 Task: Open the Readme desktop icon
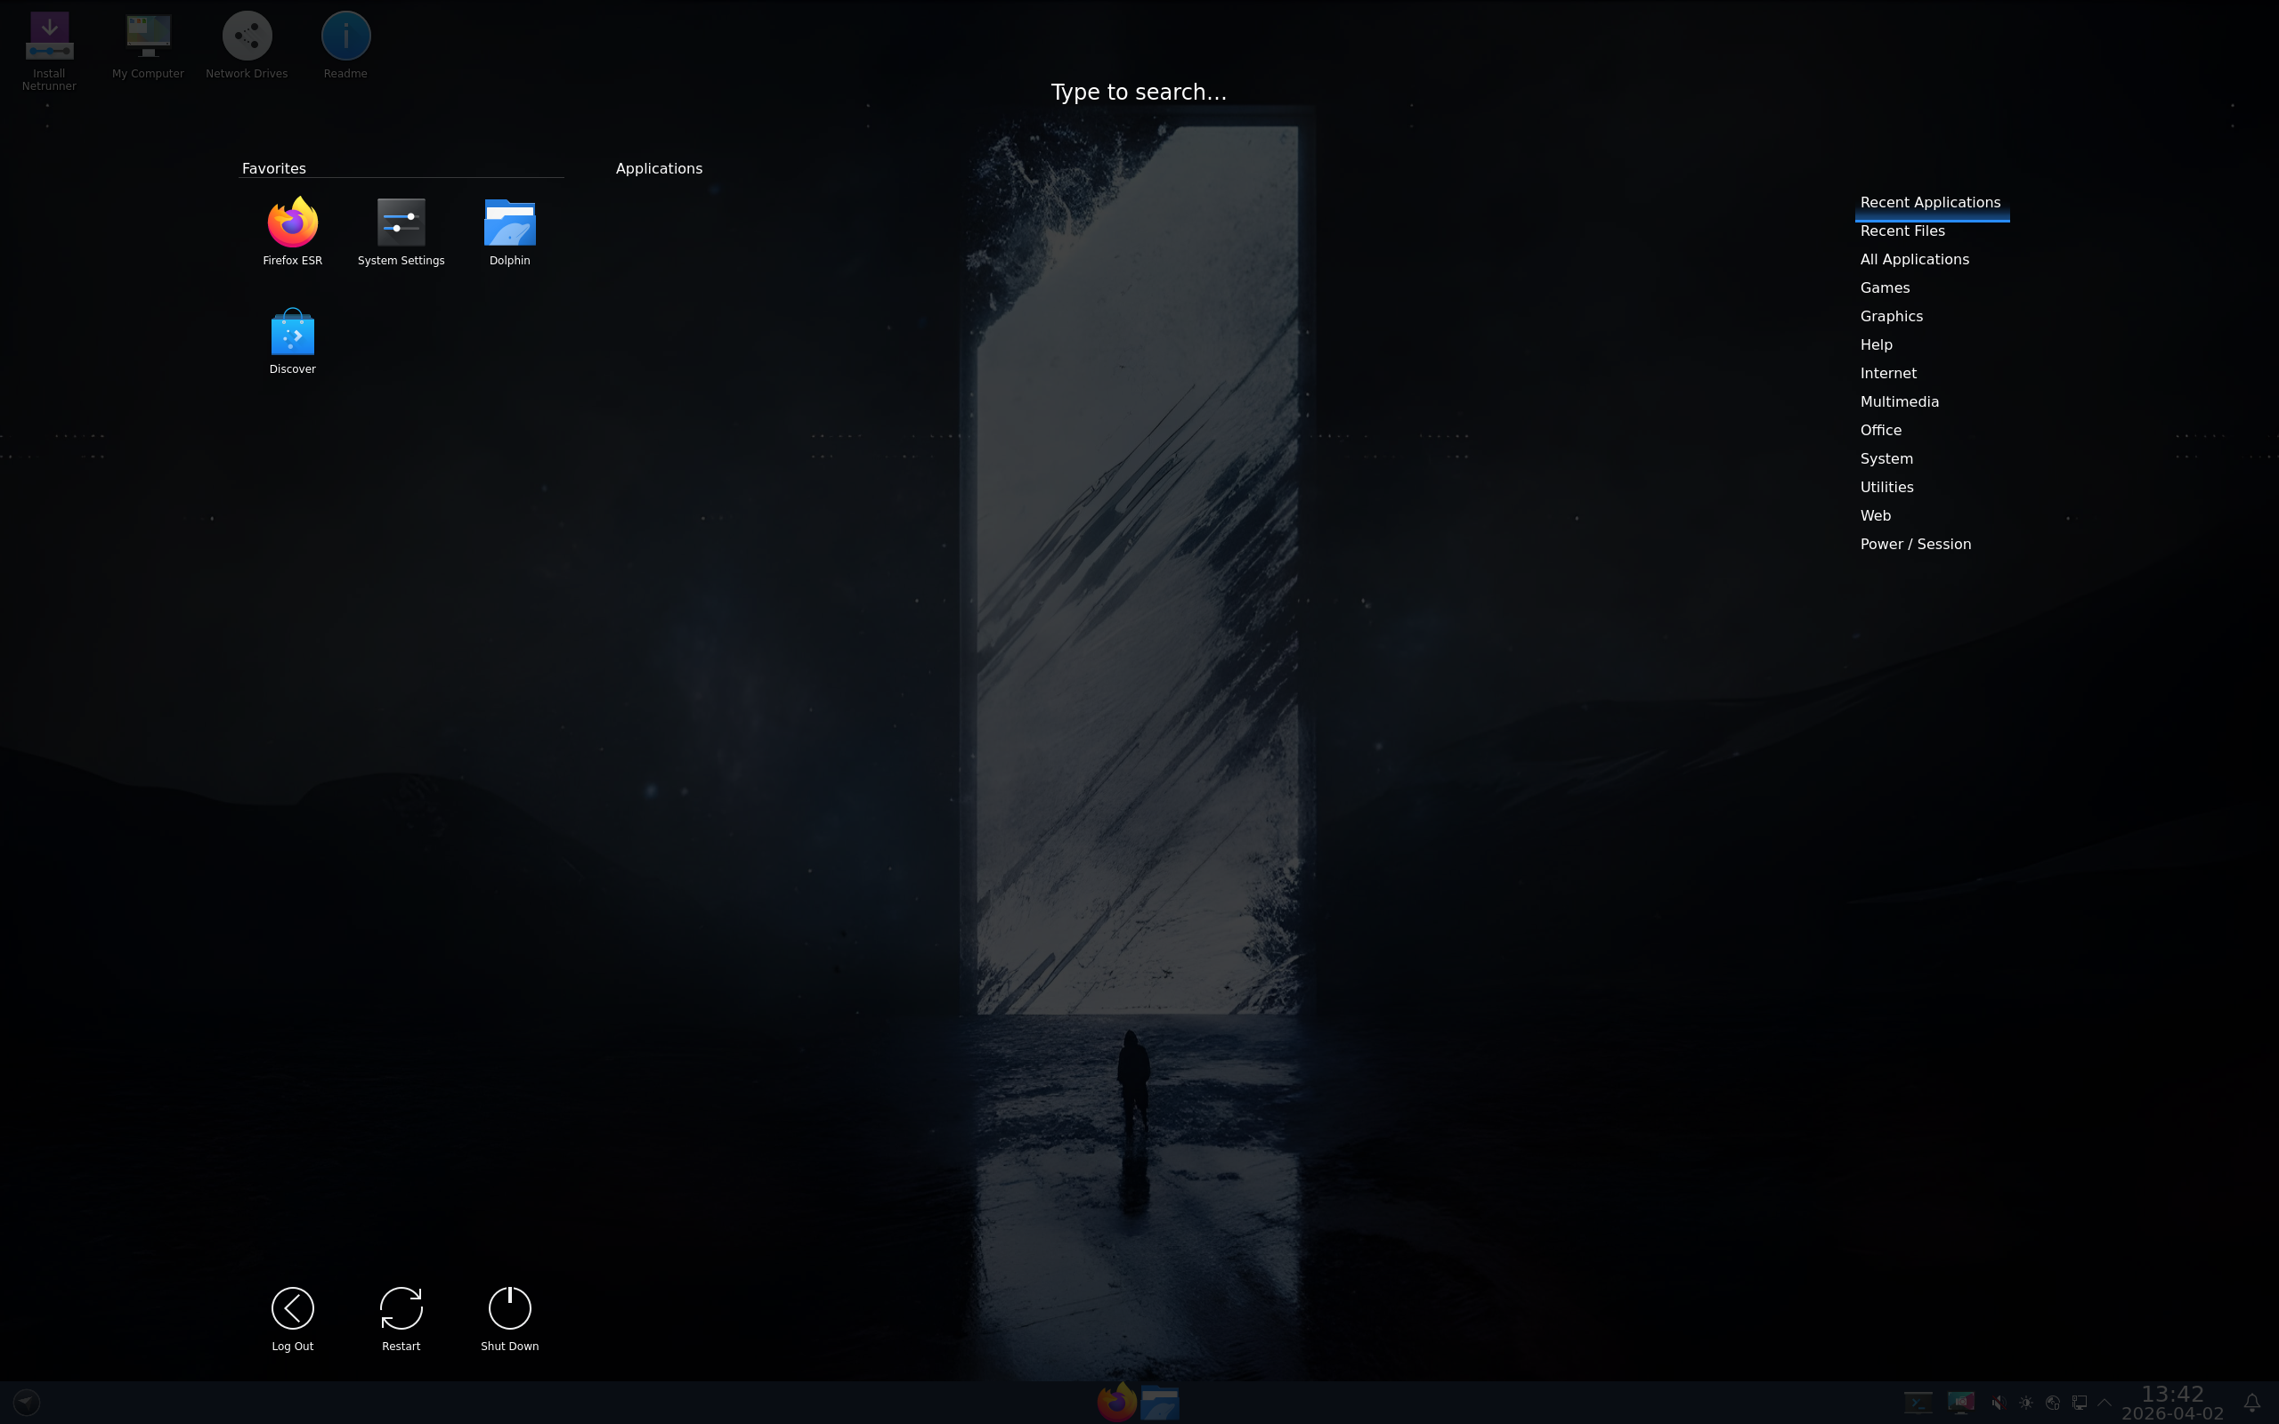pos(345,45)
